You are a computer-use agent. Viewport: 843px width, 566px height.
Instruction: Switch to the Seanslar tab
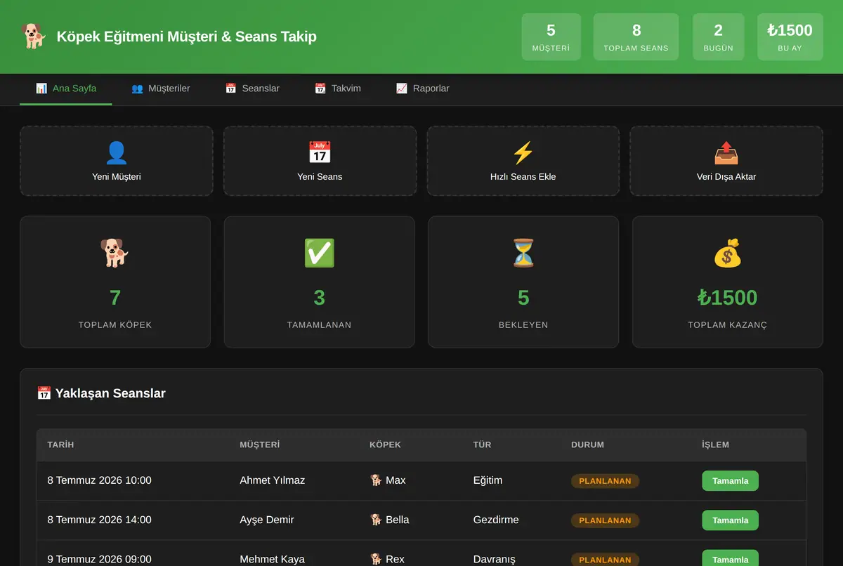(x=252, y=88)
